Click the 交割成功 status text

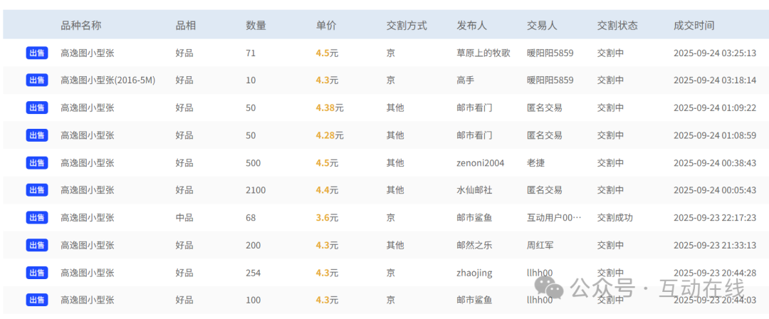coord(614,218)
